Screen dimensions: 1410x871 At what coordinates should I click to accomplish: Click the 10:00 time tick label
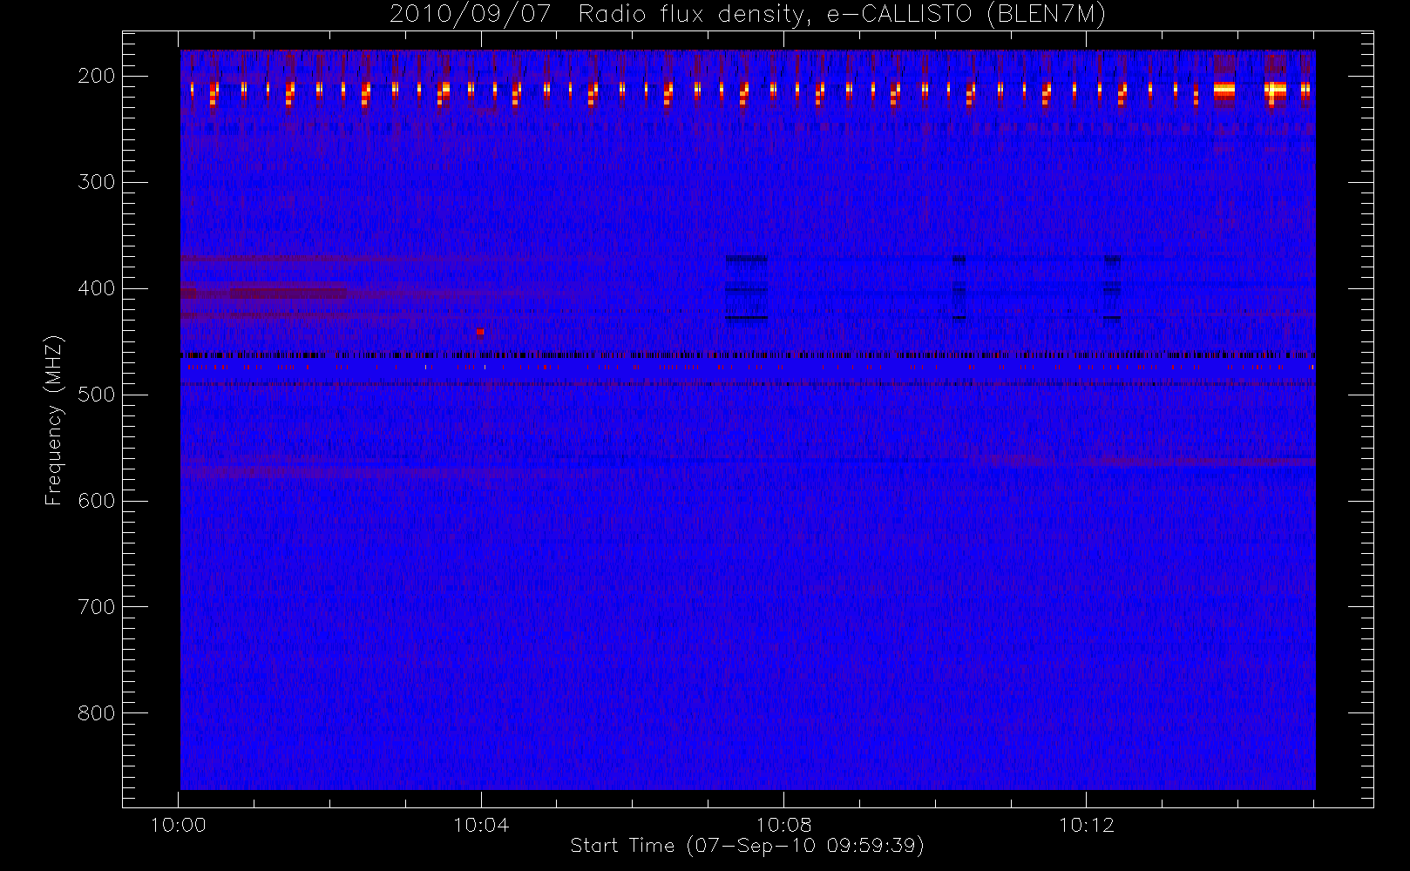pyautogui.click(x=179, y=825)
